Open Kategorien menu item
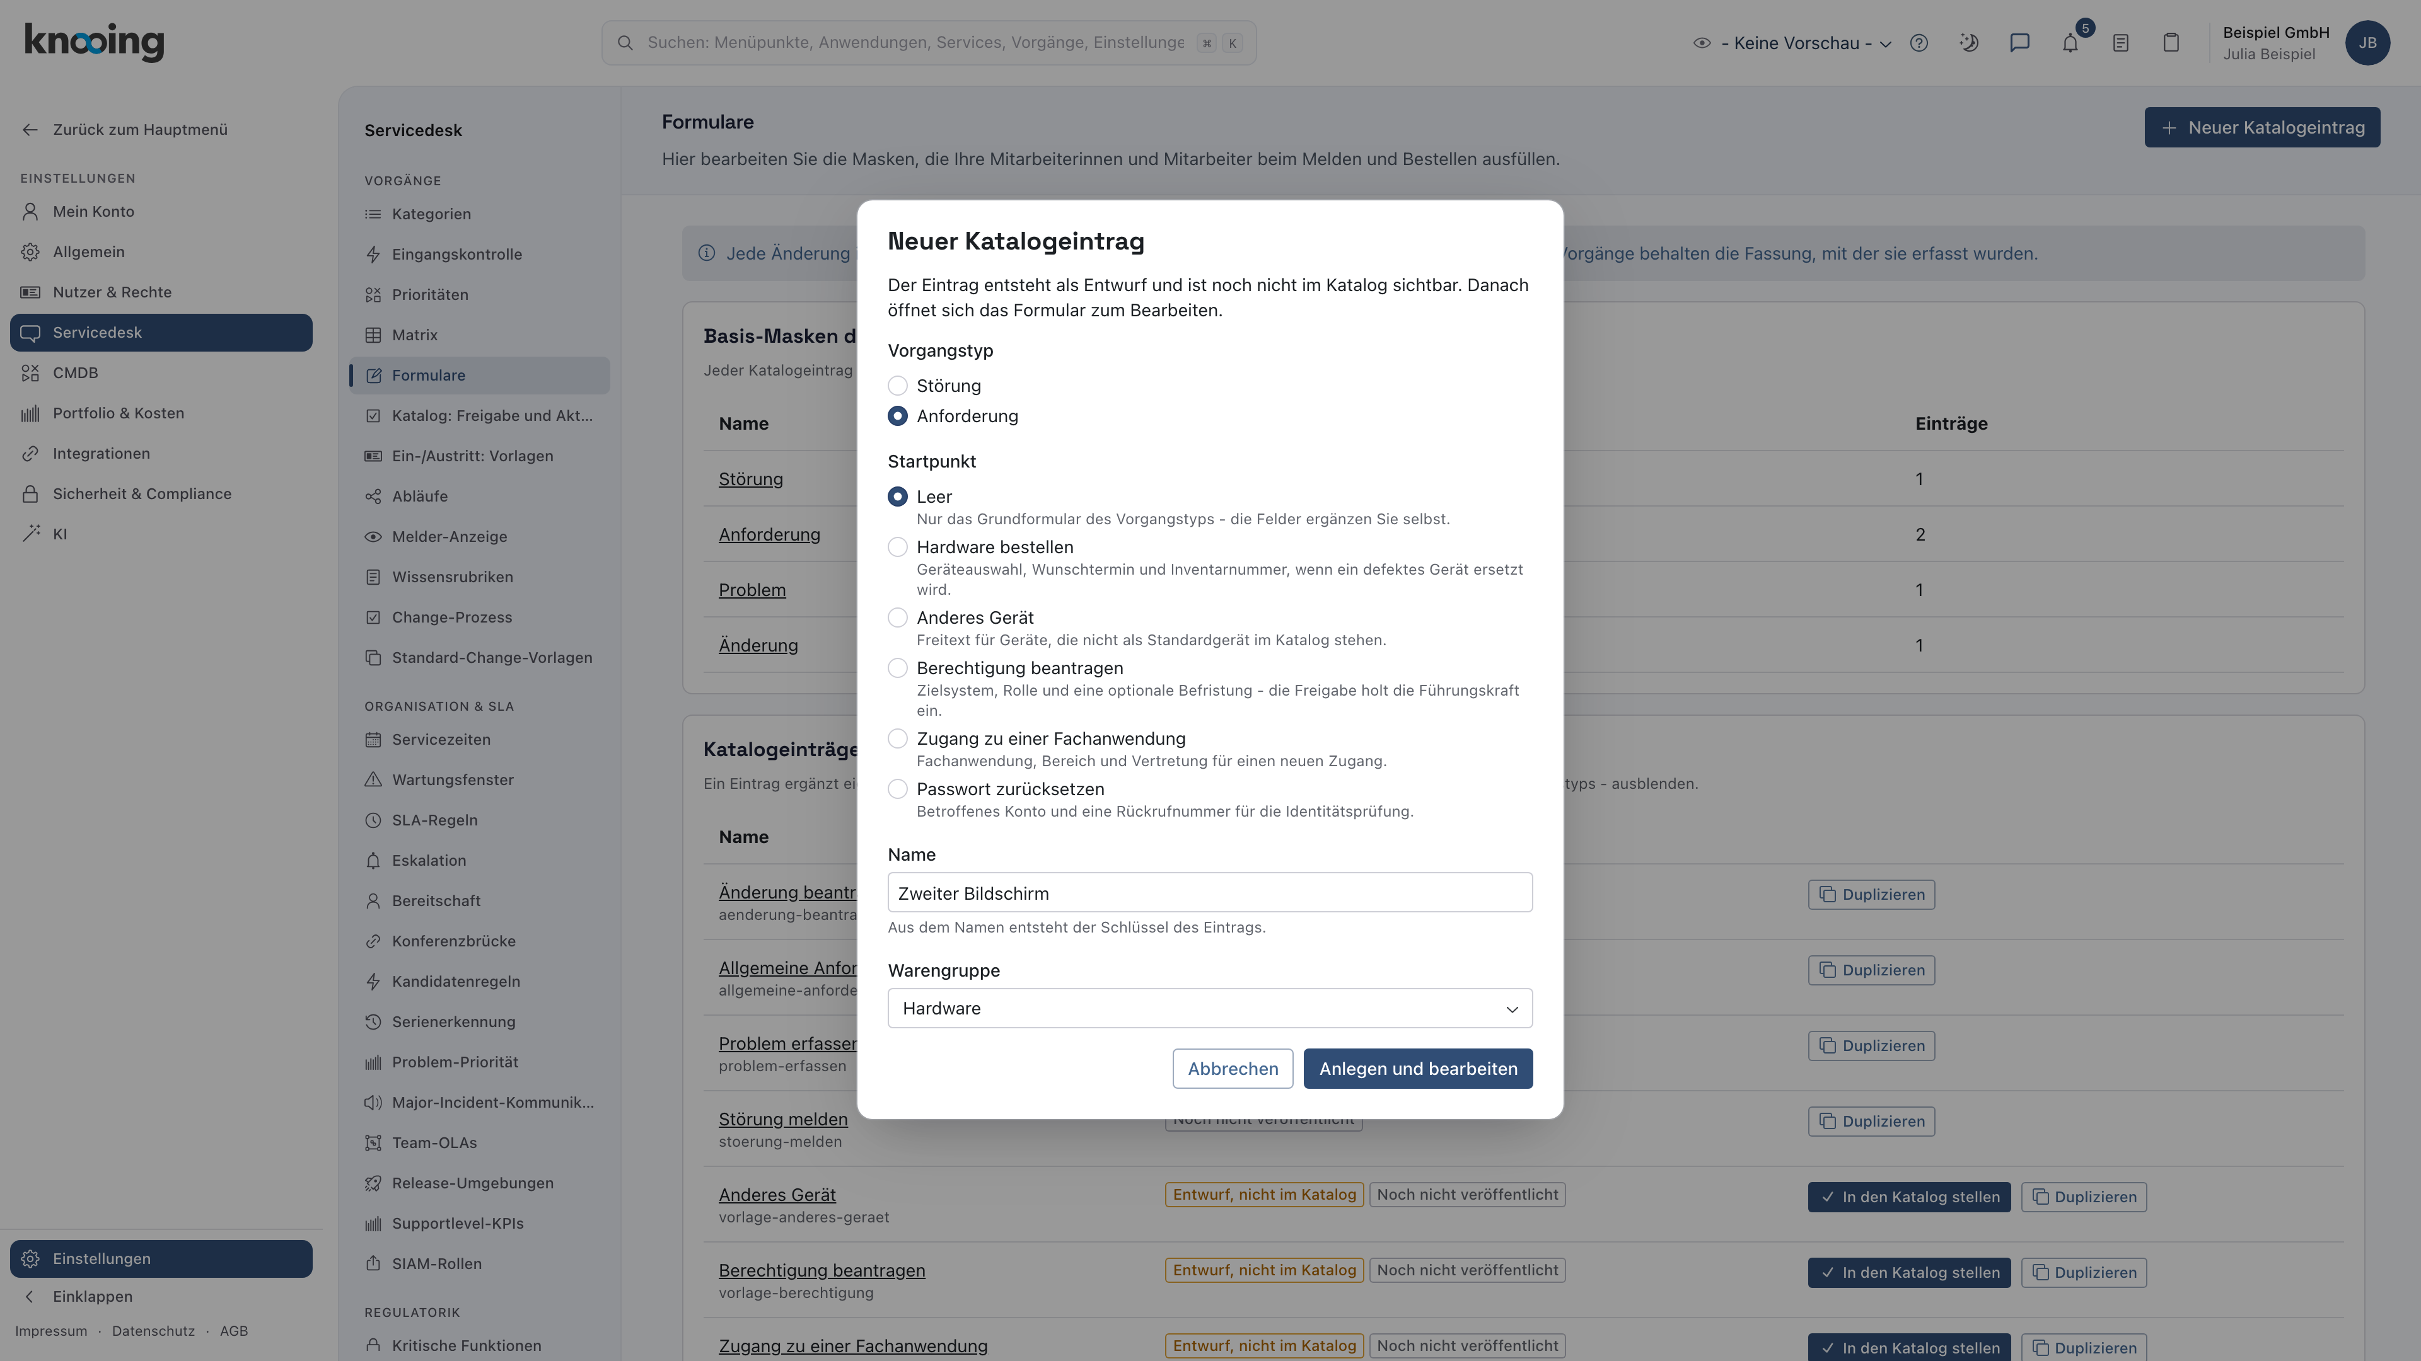This screenshot has width=2421, height=1361. 479,214
